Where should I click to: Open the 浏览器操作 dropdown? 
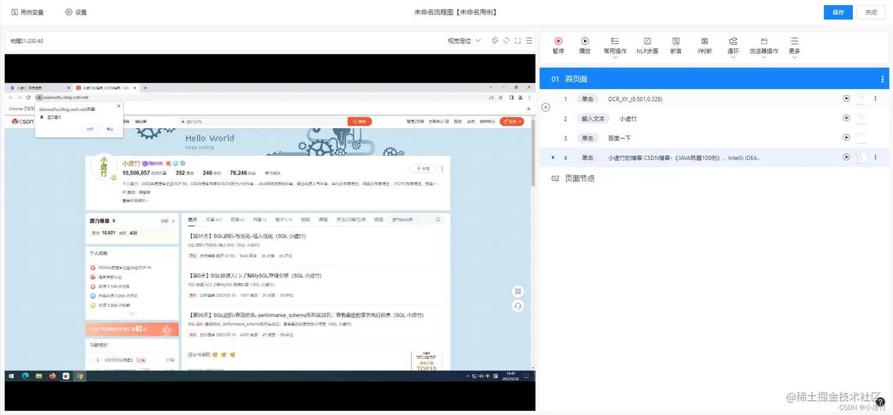[764, 46]
